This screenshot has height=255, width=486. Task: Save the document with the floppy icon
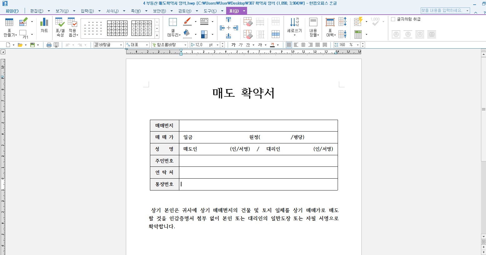[32, 45]
